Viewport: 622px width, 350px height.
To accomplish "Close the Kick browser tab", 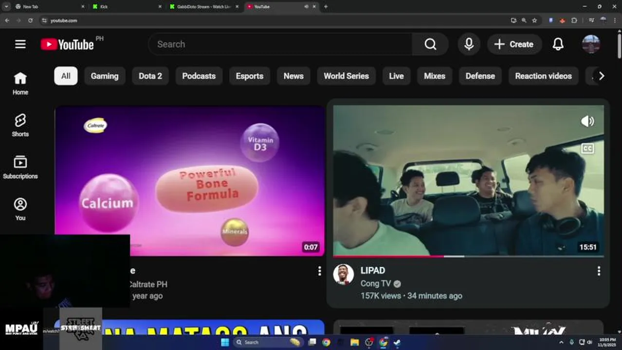I will point(160,6).
